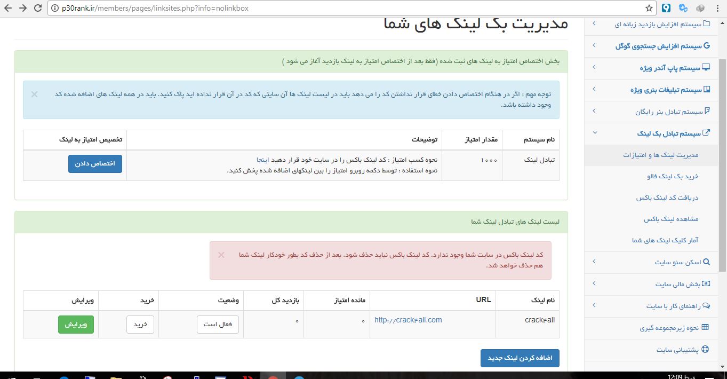Expand the بخش مالی سایت menu chevron

tap(594, 284)
